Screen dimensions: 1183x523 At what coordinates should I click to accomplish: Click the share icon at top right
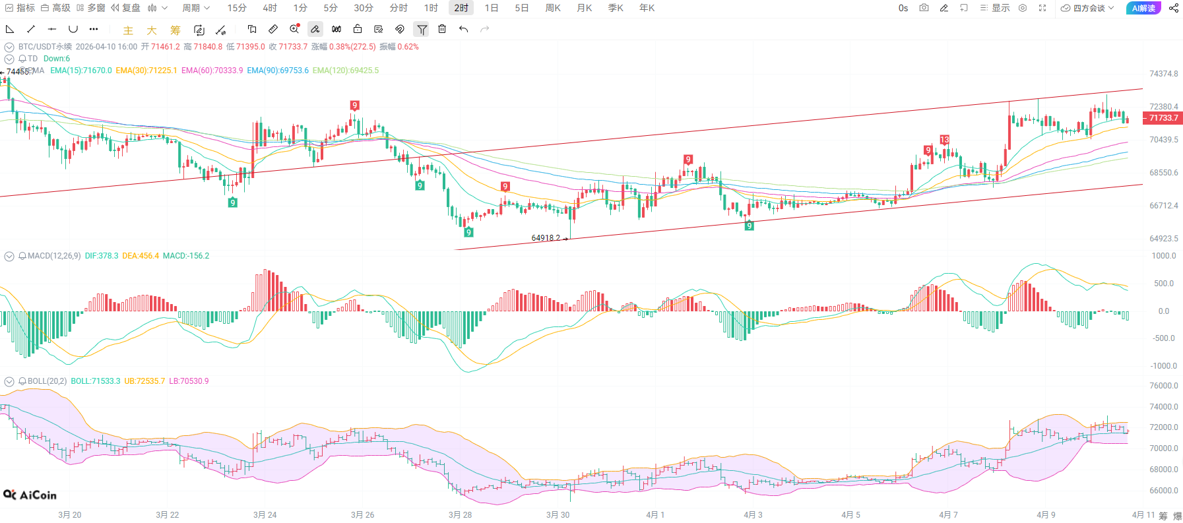click(1173, 8)
